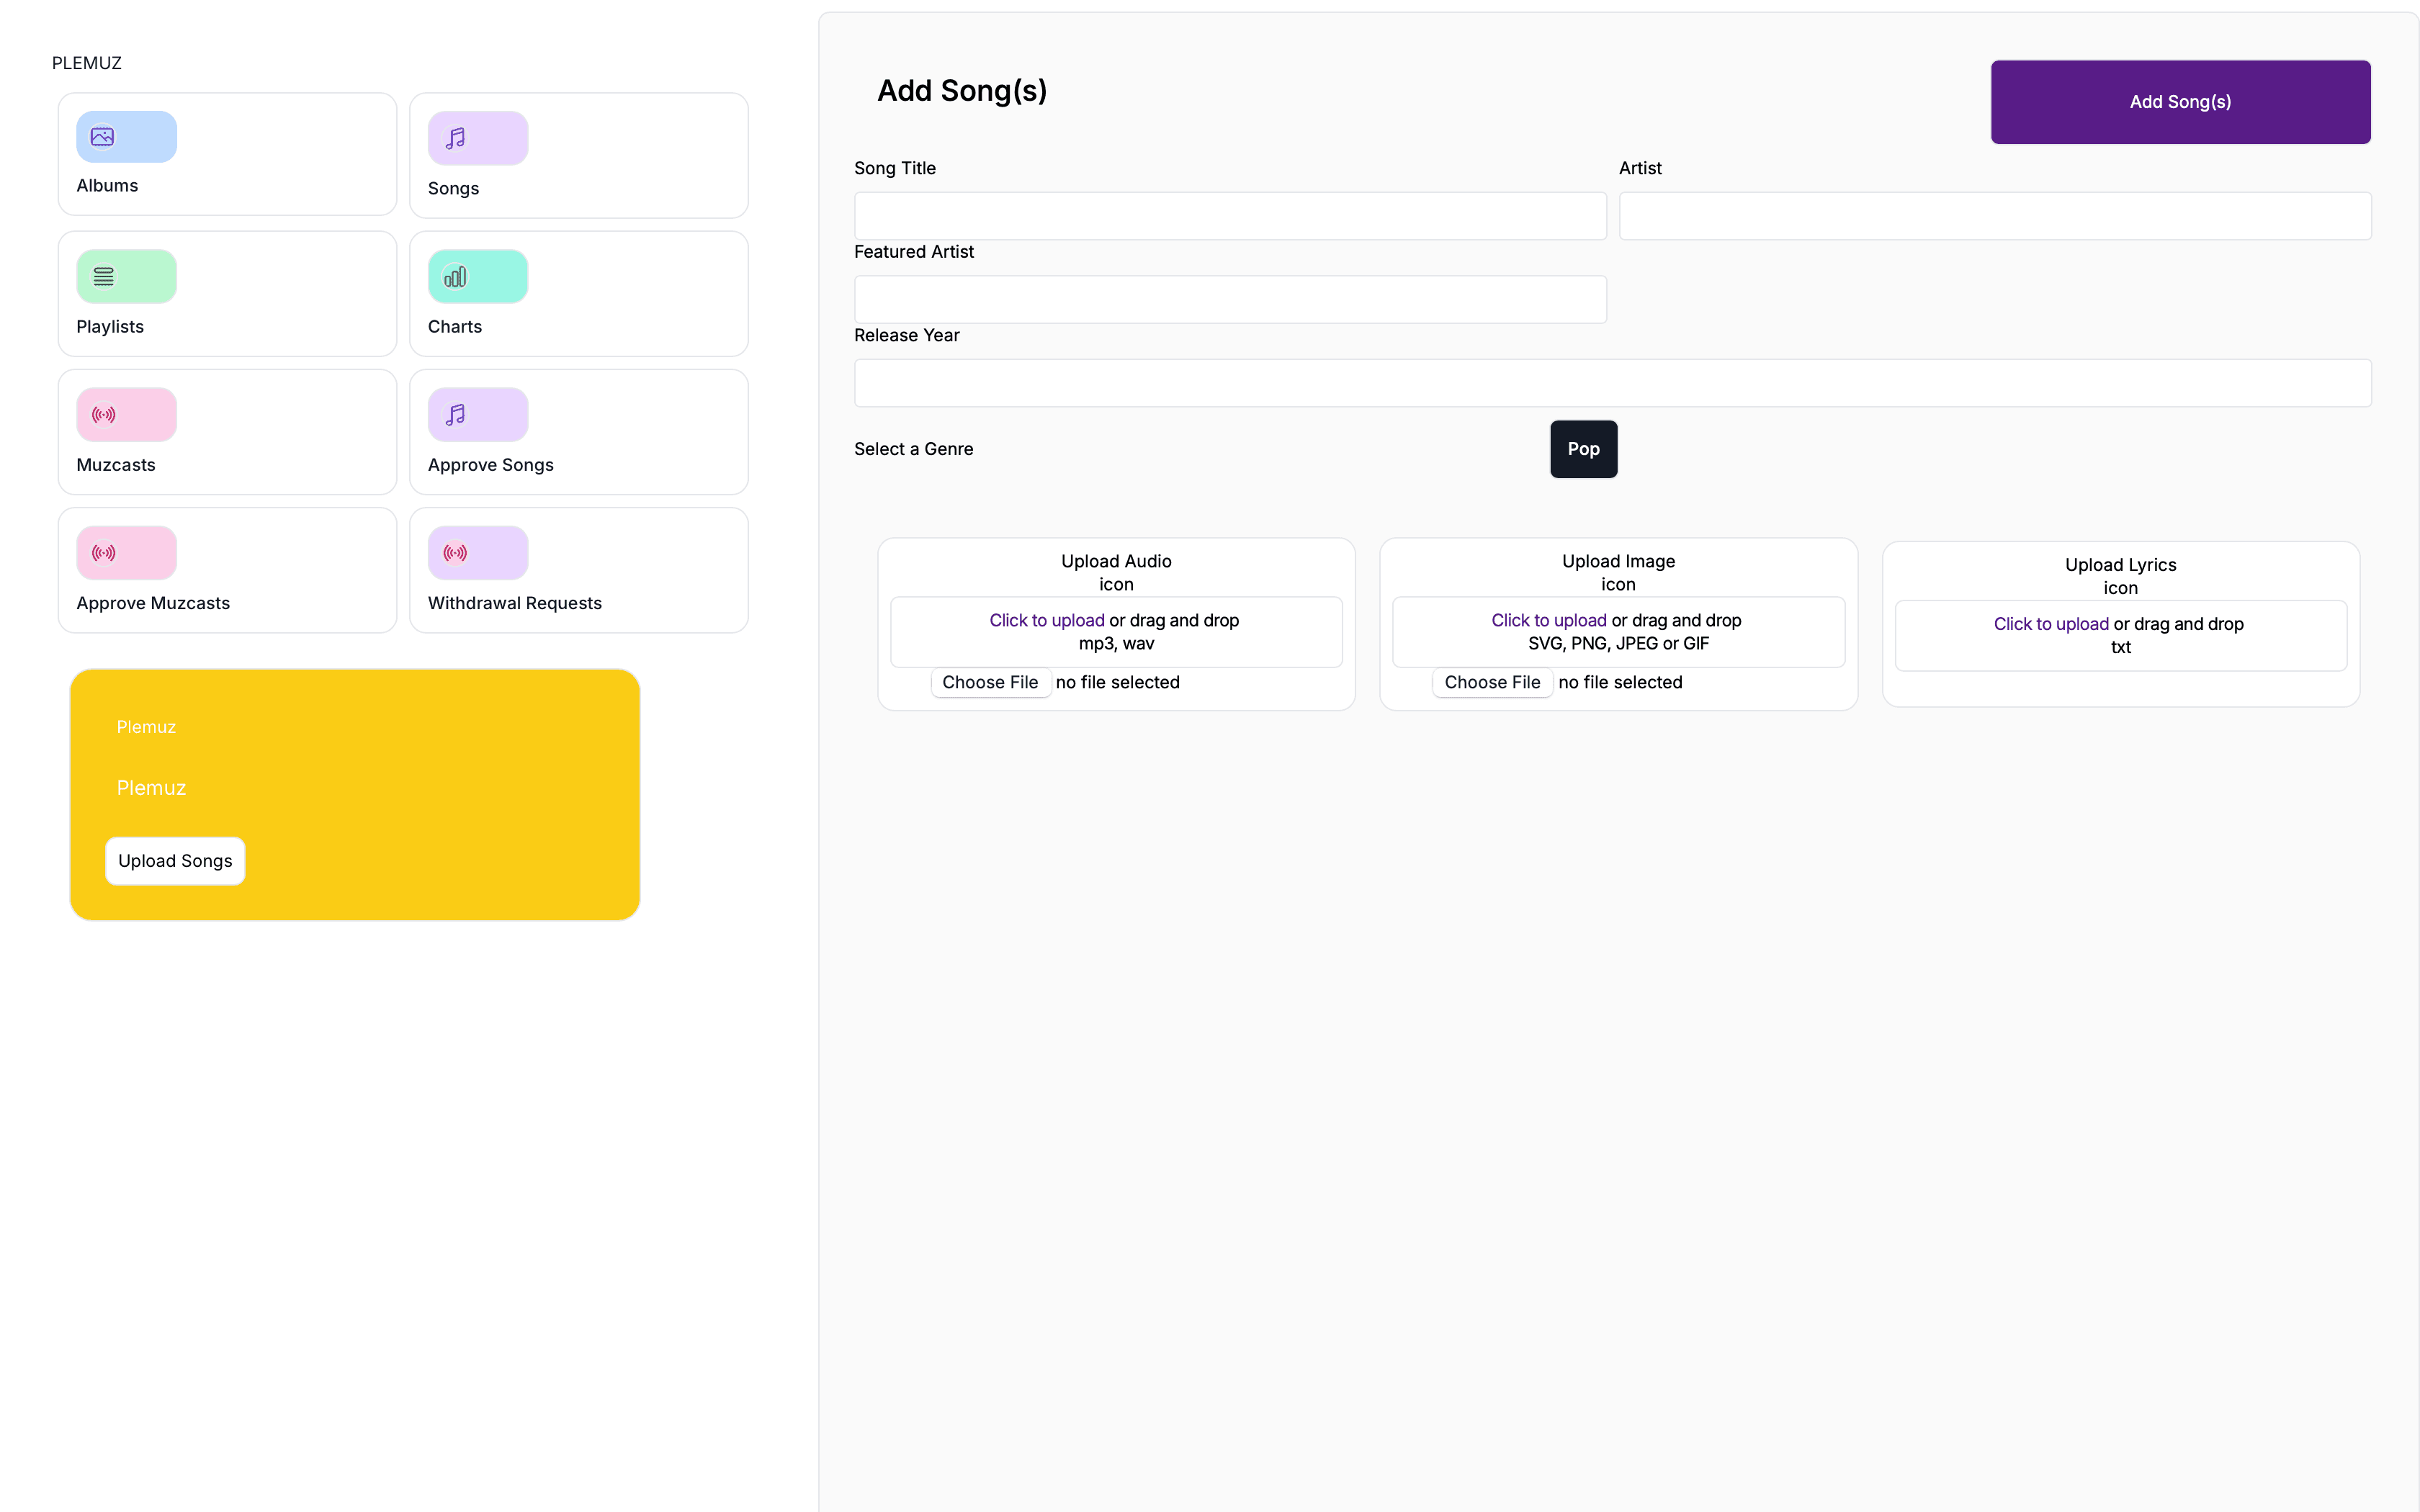Go to Charts label

[x=454, y=327]
